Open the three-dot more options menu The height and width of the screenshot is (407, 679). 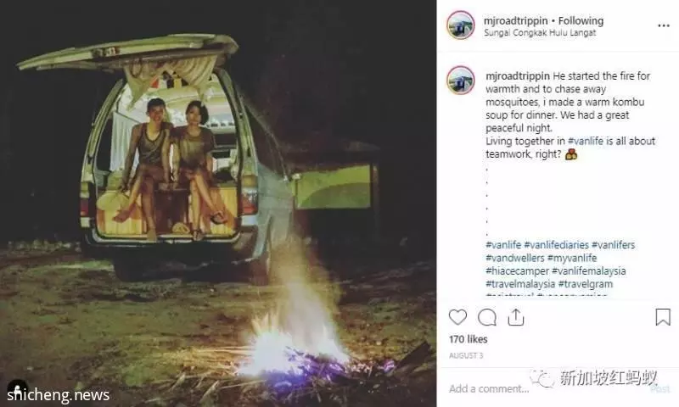664,26
